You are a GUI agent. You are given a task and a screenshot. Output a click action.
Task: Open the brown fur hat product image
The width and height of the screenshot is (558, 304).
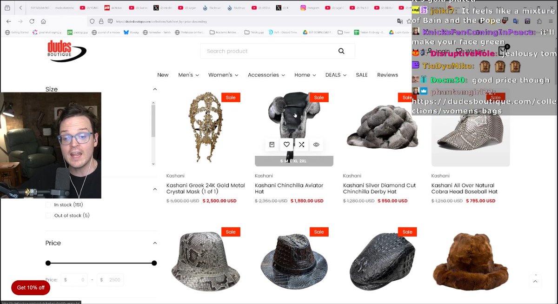[x=471, y=262]
